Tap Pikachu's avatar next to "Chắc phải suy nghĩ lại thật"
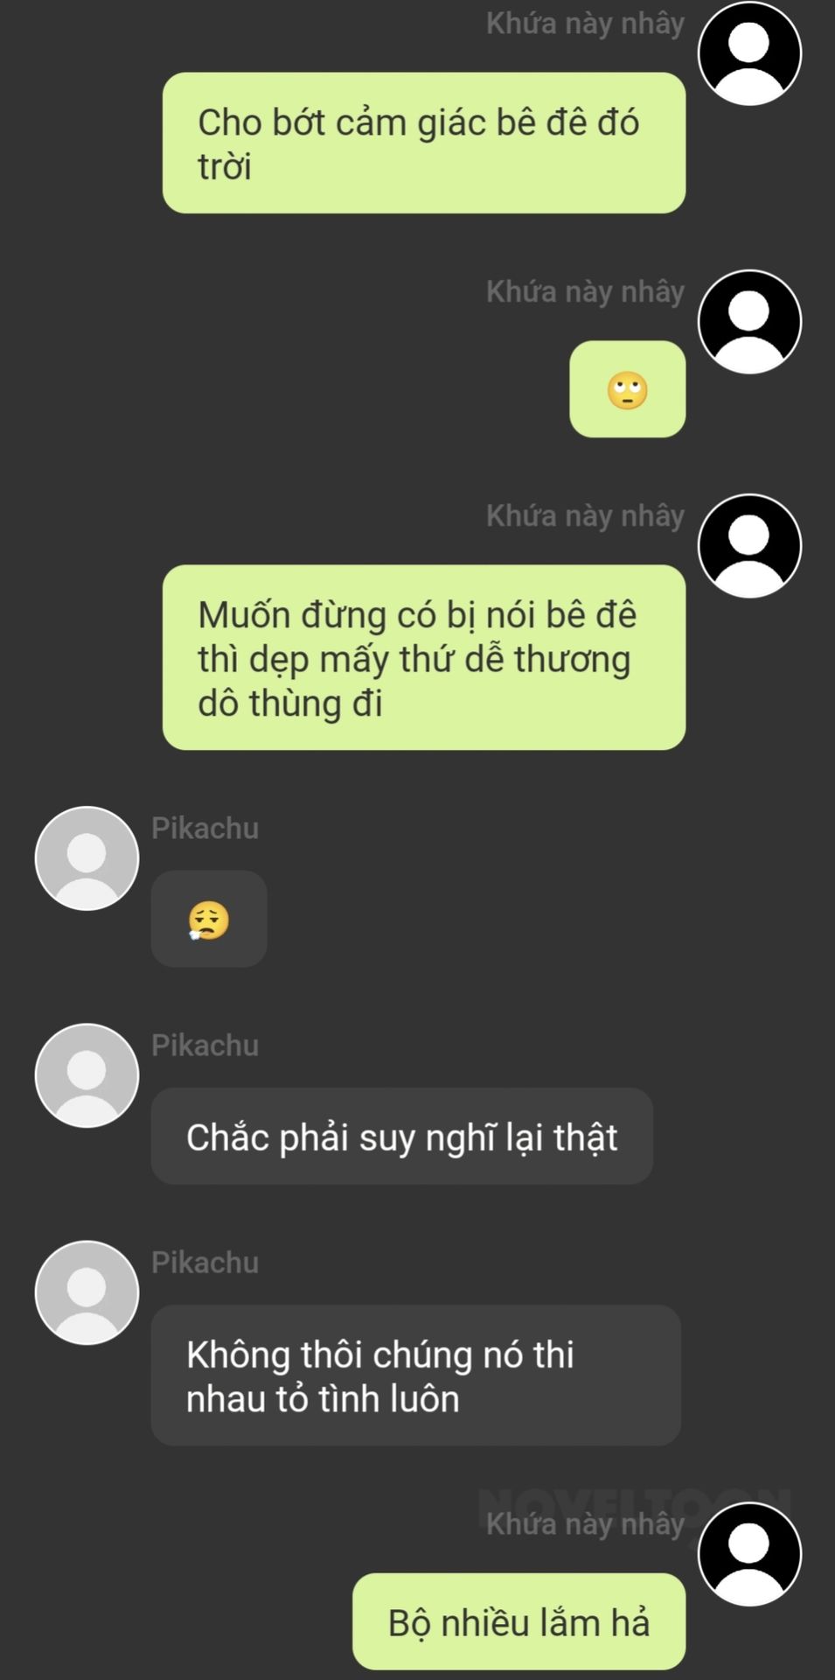Image resolution: width=835 pixels, height=1680 pixels. click(x=87, y=1075)
